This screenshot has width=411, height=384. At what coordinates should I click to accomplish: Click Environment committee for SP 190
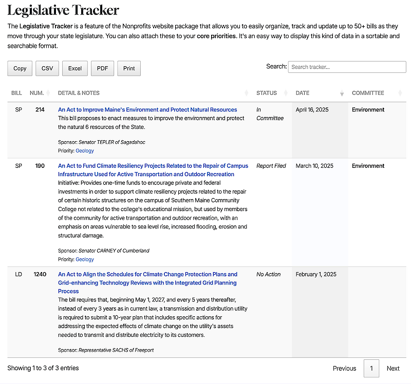point(368,166)
